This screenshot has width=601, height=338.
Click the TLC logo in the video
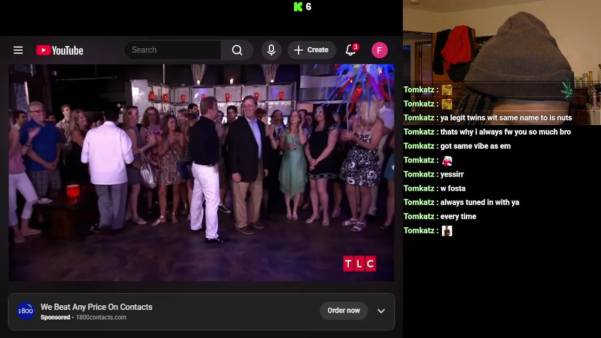359,264
